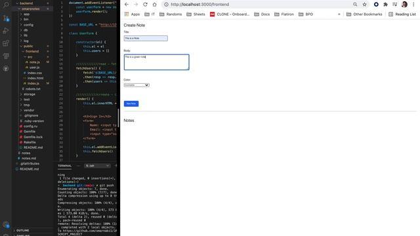Viewport: 420px width, 236px height.
Task: Open the Apps grid shortcut
Action: [132, 14]
